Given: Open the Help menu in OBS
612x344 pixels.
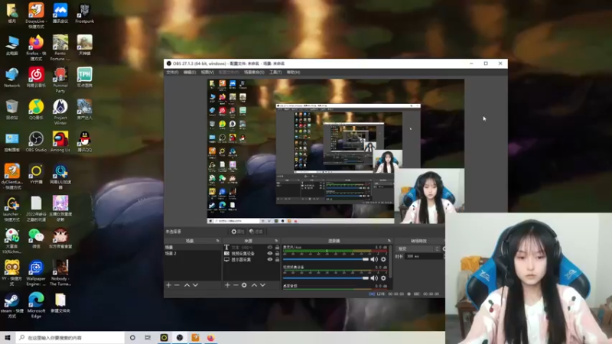Looking at the screenshot, I should pyautogui.click(x=293, y=72).
